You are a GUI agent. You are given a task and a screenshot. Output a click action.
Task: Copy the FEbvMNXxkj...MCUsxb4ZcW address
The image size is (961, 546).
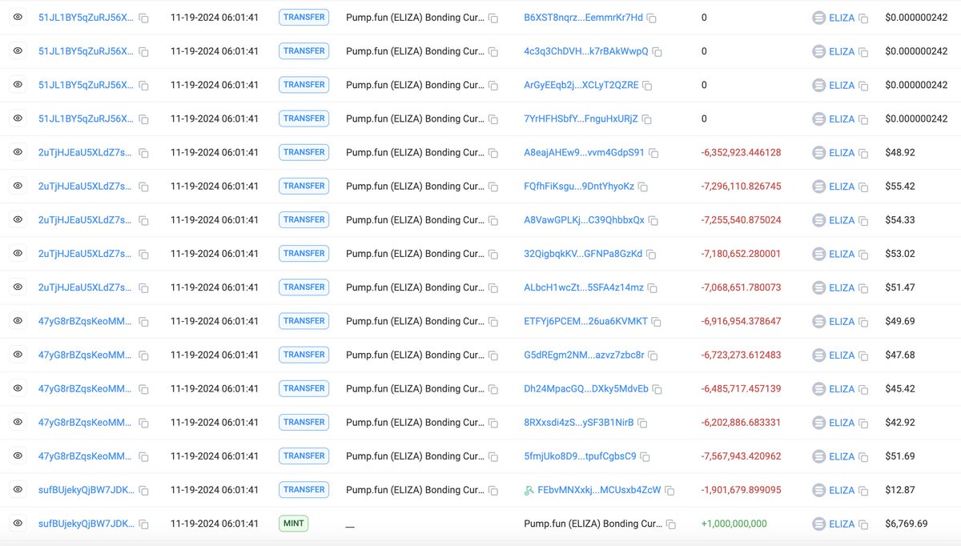pyautogui.click(x=669, y=491)
